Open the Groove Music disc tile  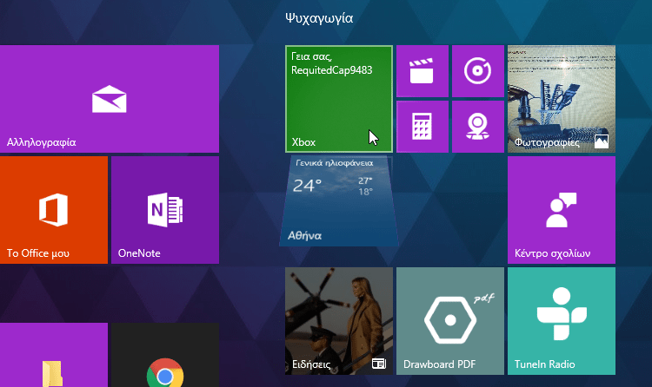(x=478, y=71)
